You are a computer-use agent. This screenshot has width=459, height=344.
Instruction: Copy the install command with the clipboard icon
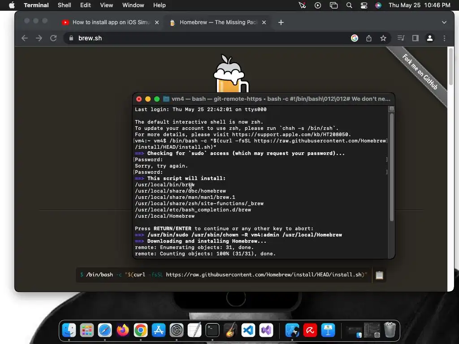tap(379, 275)
